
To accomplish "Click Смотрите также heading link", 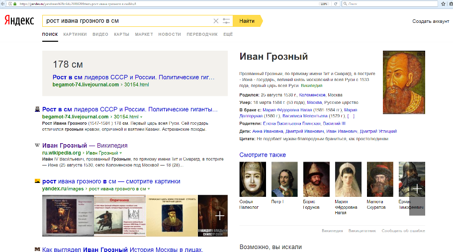I will (x=263, y=155).
